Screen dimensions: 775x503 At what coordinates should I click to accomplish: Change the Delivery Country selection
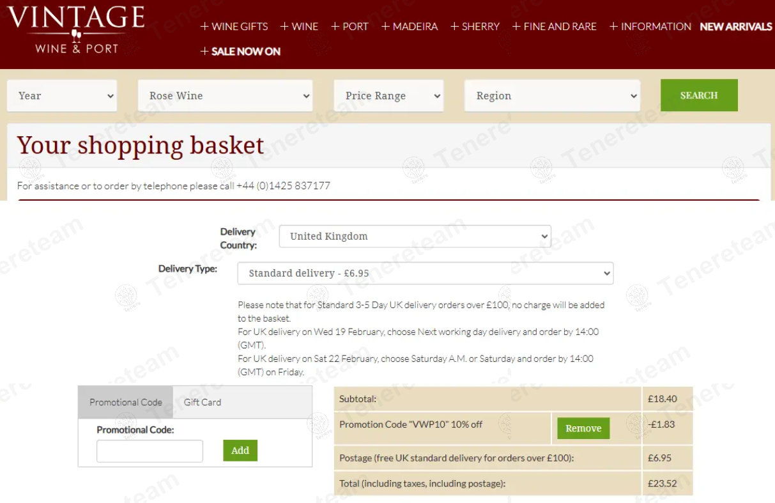click(415, 236)
